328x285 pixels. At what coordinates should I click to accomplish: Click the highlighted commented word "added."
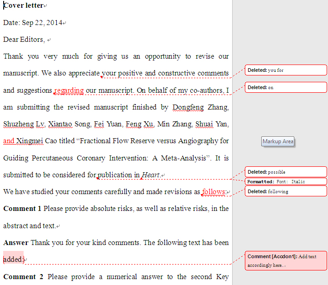(x=13, y=259)
